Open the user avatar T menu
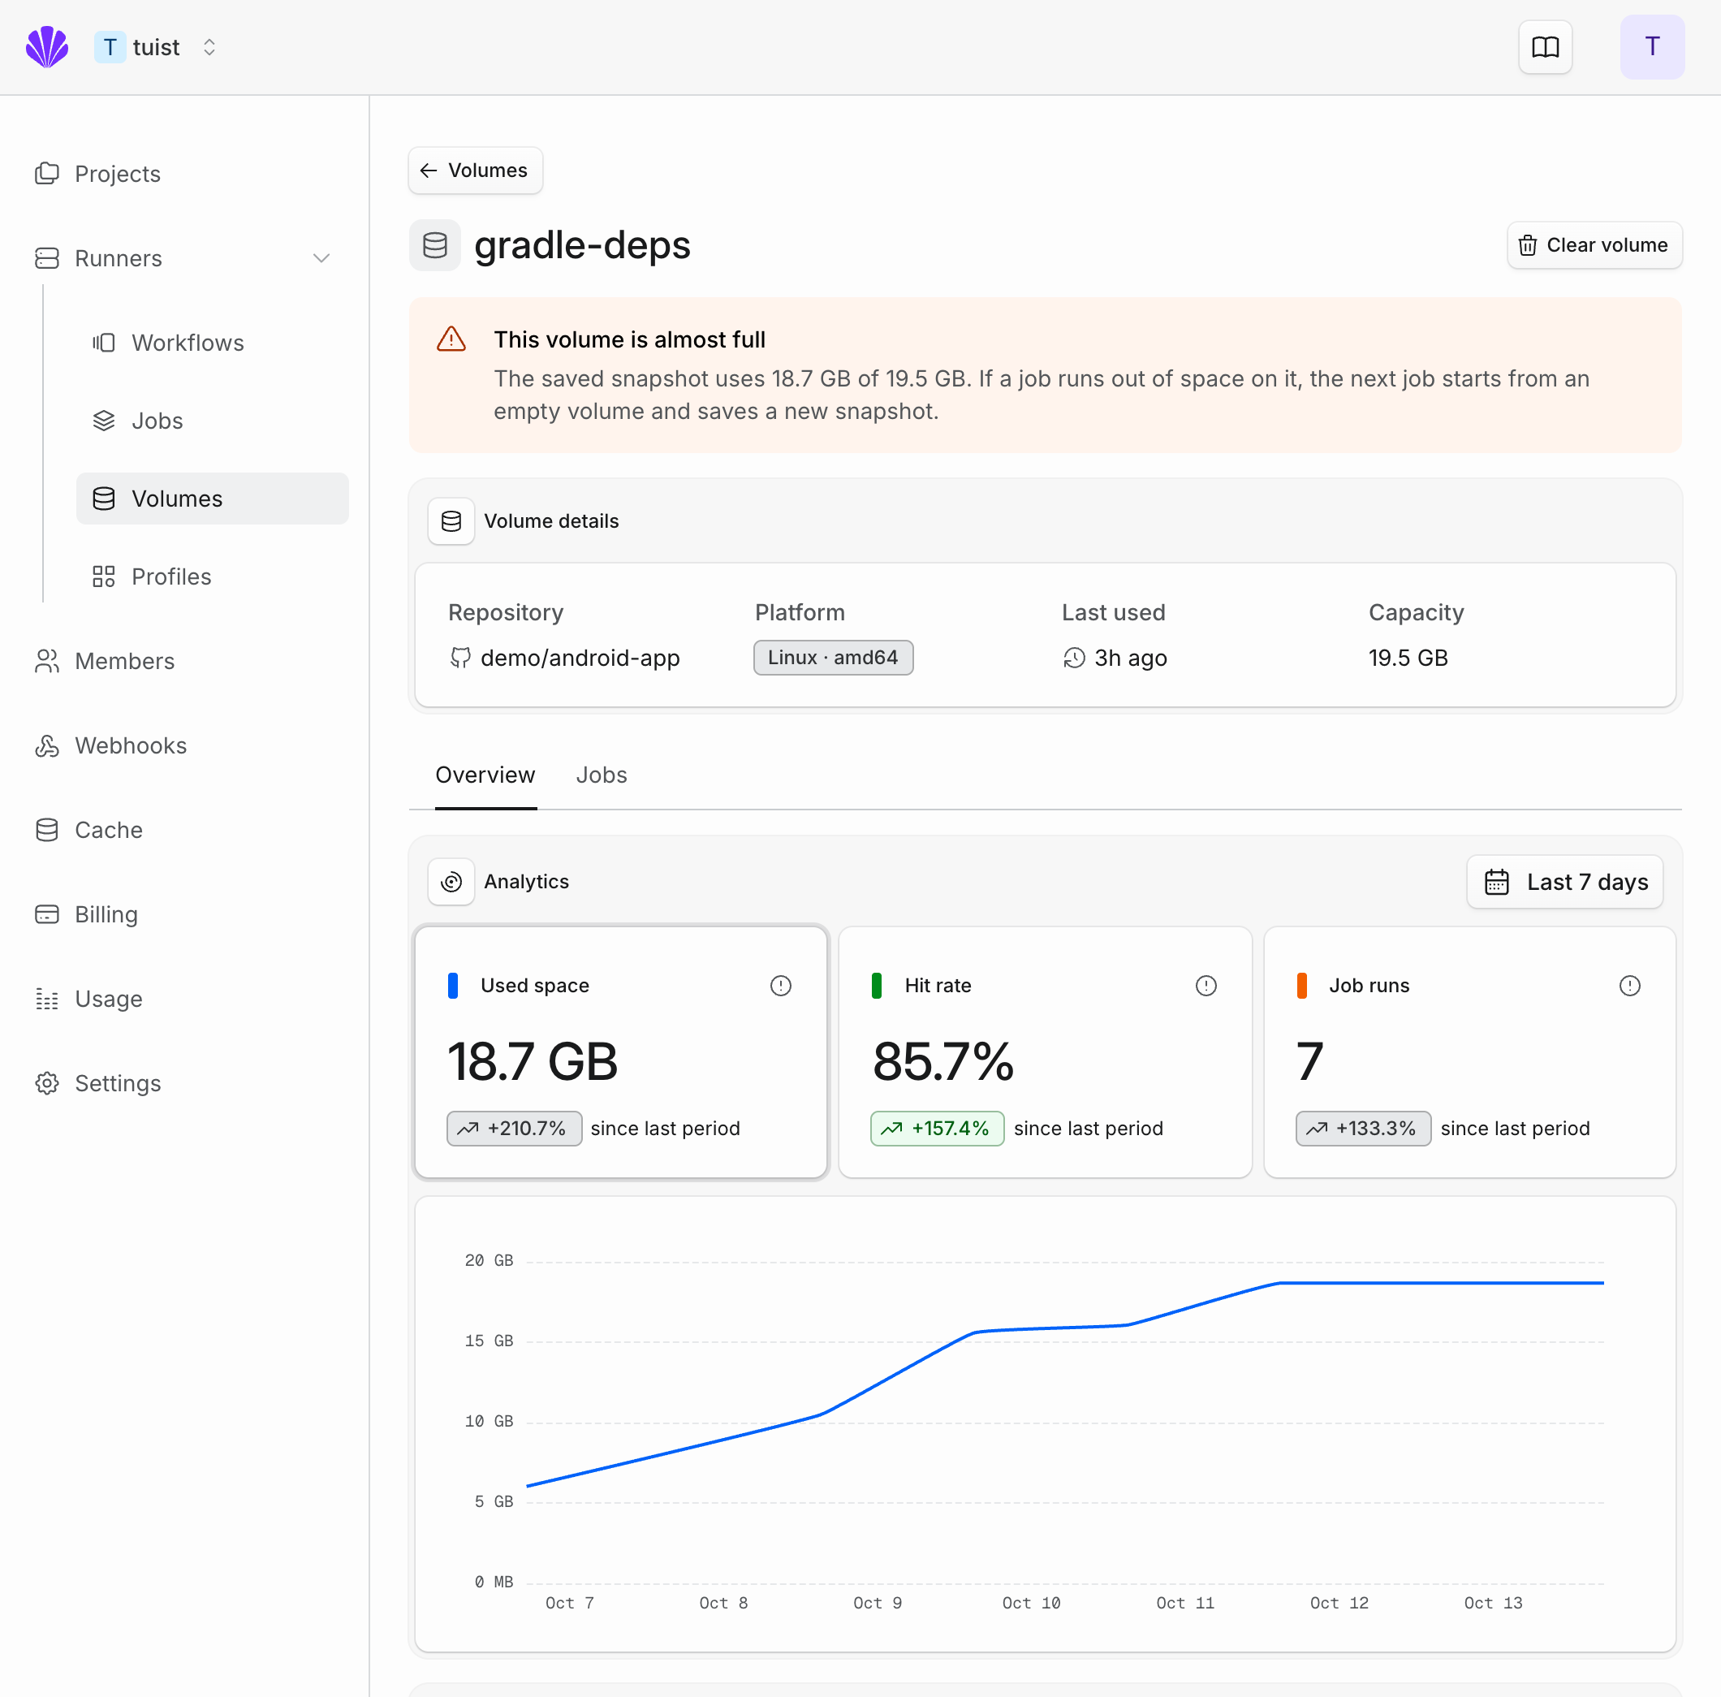 pos(1651,47)
